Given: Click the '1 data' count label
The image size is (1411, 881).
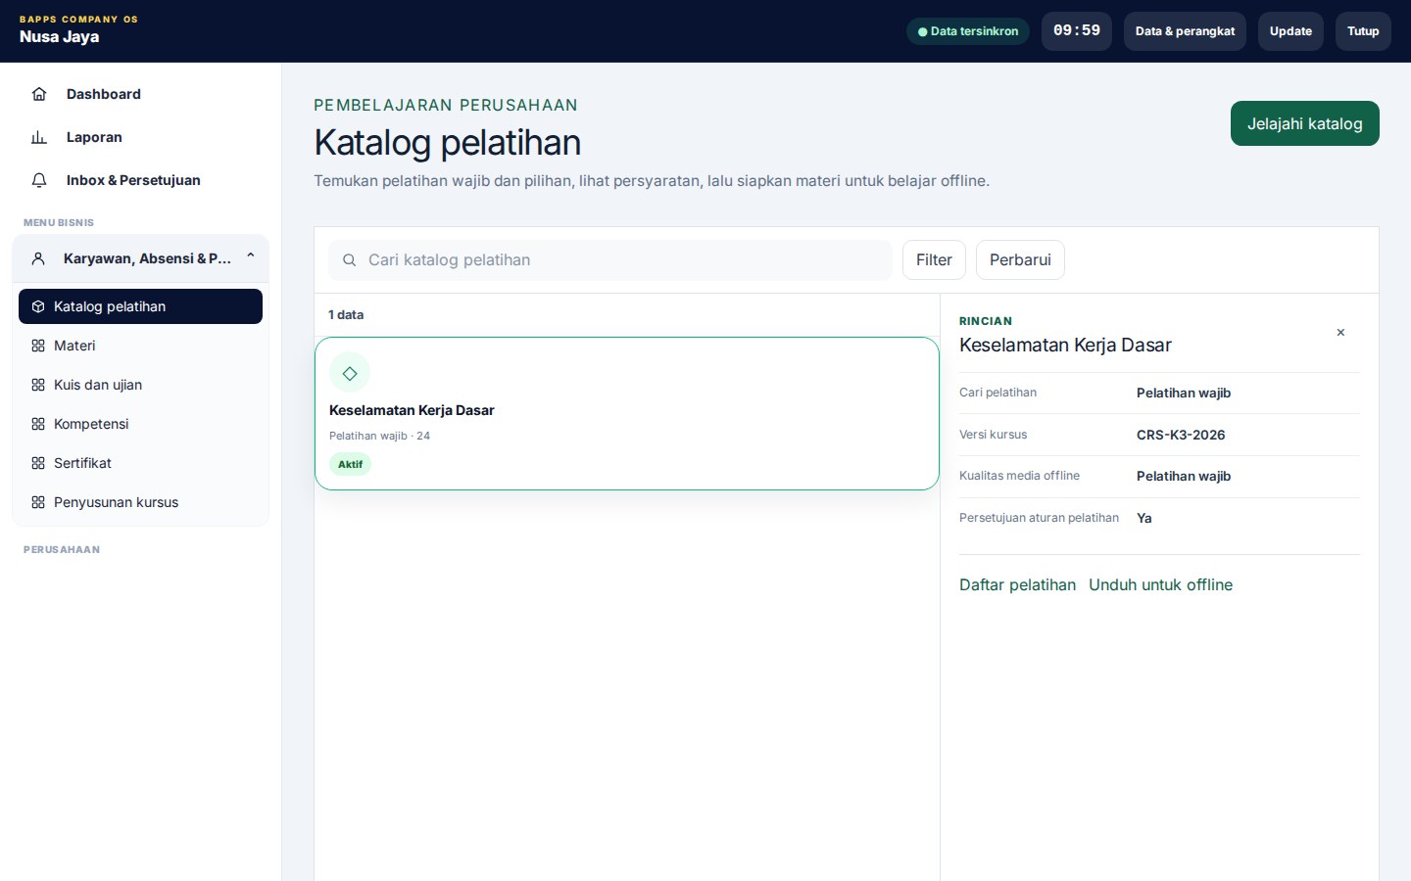Looking at the screenshot, I should pos(346,315).
